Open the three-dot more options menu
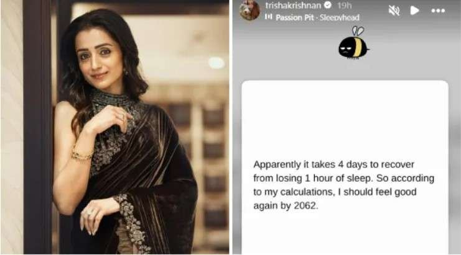461x255 pixels. (438, 11)
